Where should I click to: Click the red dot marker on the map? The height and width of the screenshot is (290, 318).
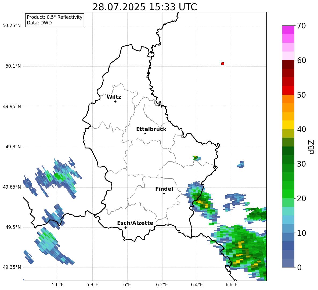point(223,64)
